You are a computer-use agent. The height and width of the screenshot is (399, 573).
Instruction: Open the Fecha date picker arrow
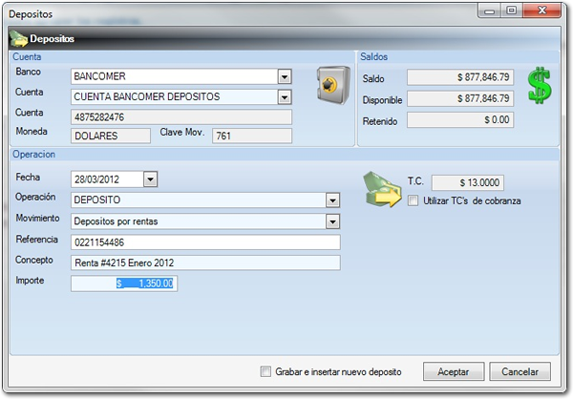[150, 179]
